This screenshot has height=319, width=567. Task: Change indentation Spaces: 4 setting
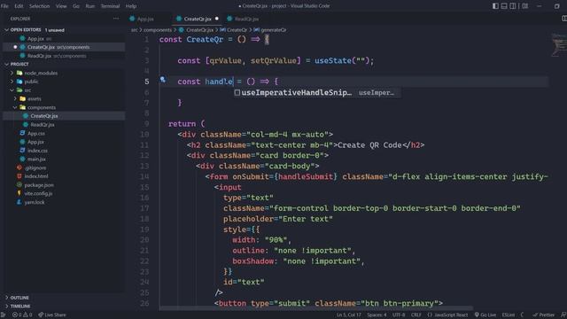pyautogui.click(x=377, y=315)
